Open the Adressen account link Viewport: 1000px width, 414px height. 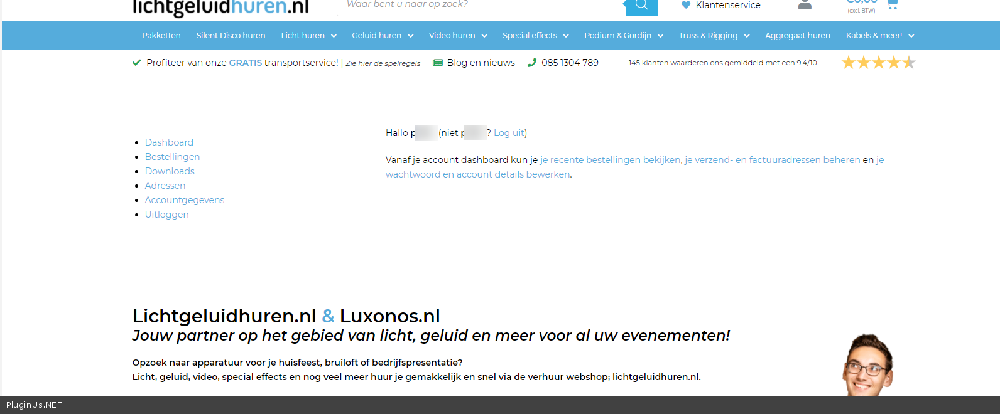tap(165, 186)
